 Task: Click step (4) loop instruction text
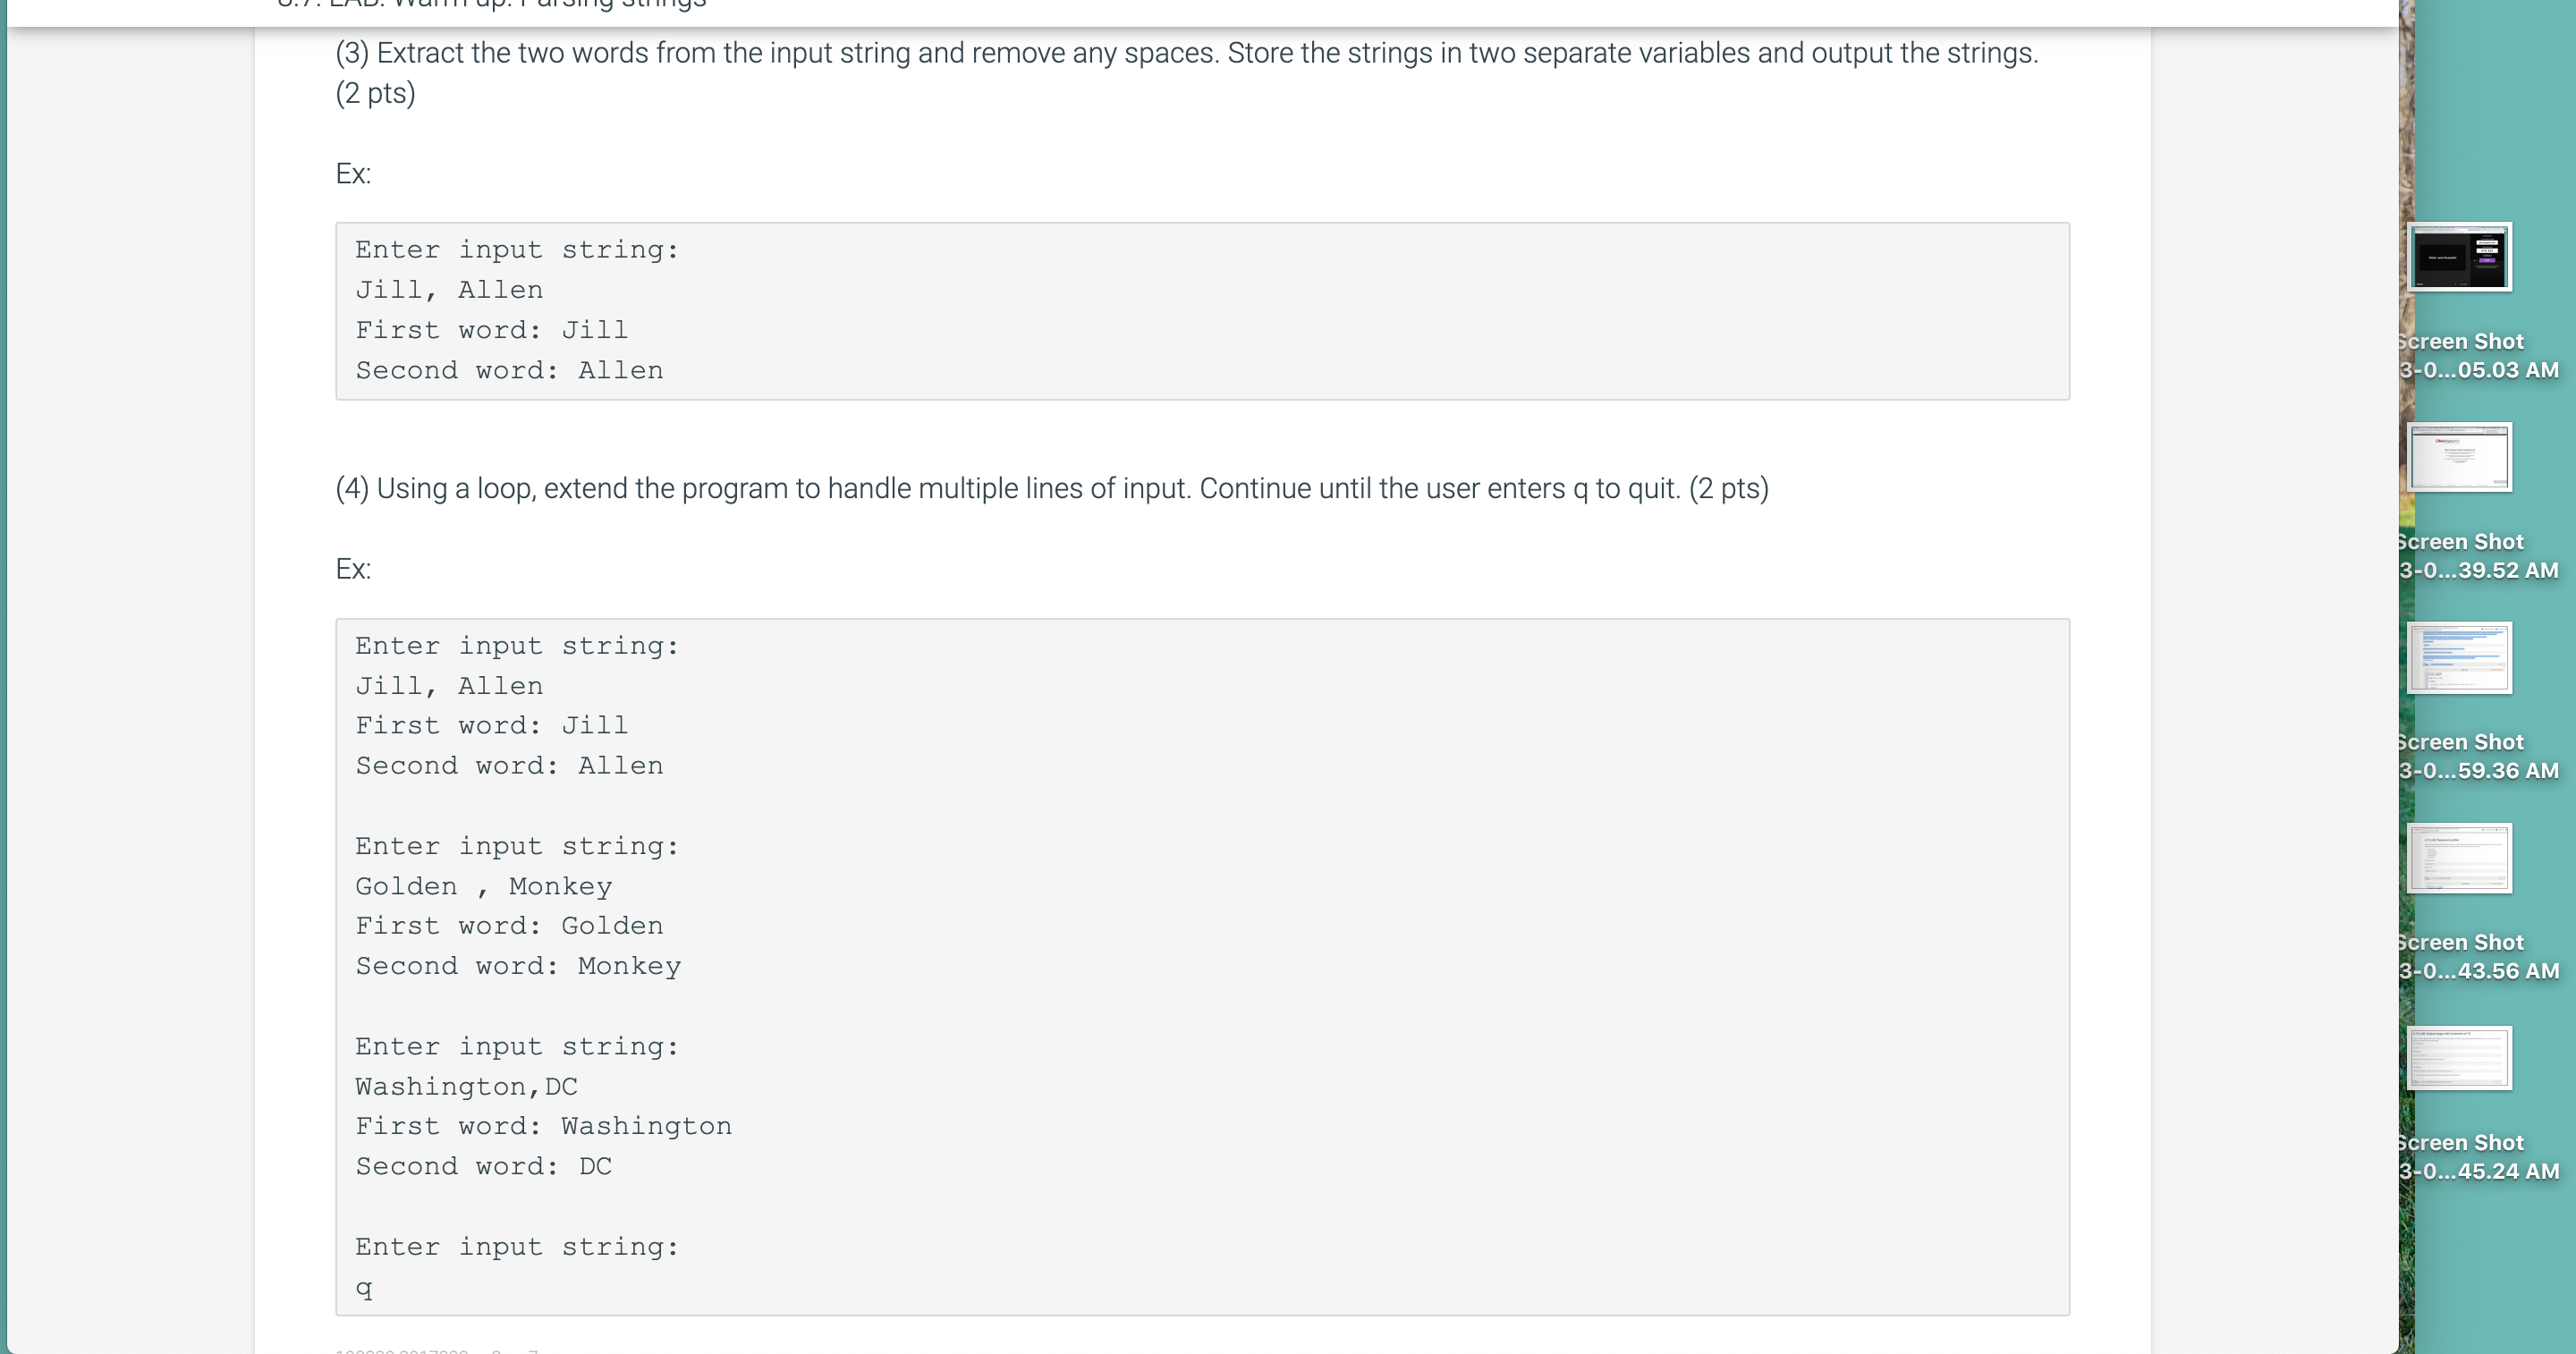click(1050, 489)
